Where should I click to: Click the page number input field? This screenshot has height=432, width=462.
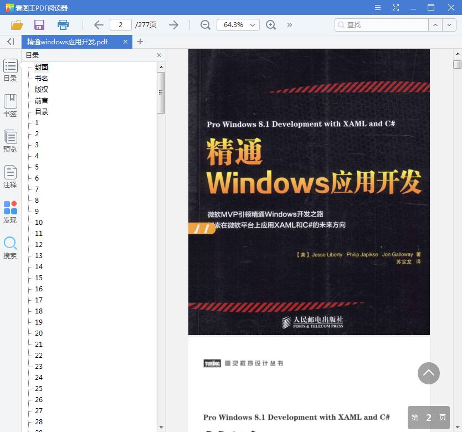[121, 25]
